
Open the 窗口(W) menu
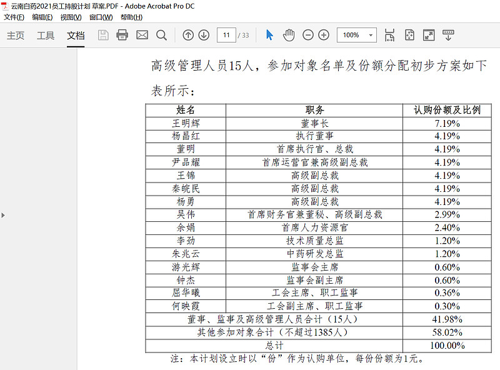101,17
